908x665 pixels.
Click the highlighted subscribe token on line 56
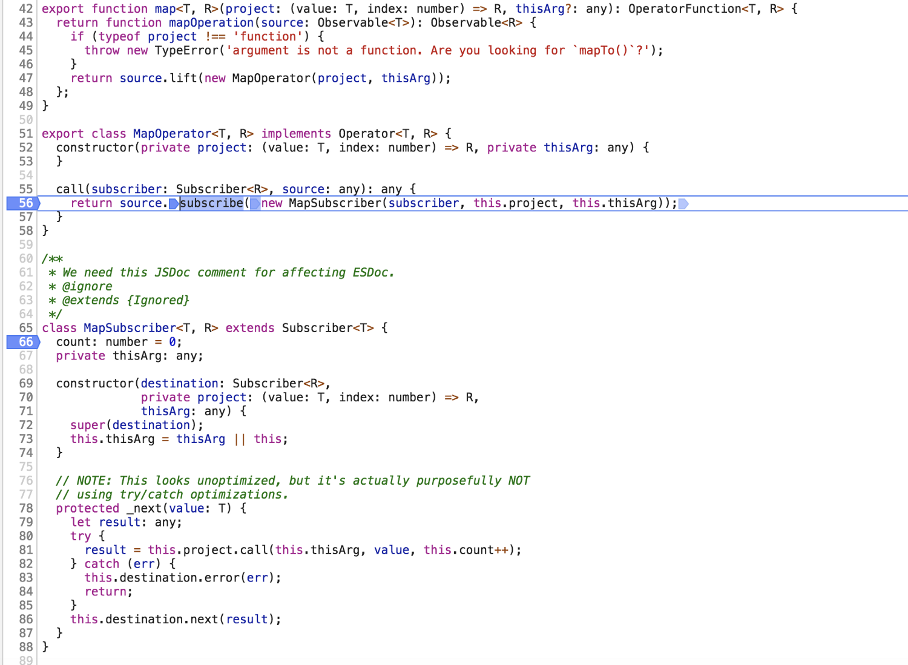coord(211,203)
